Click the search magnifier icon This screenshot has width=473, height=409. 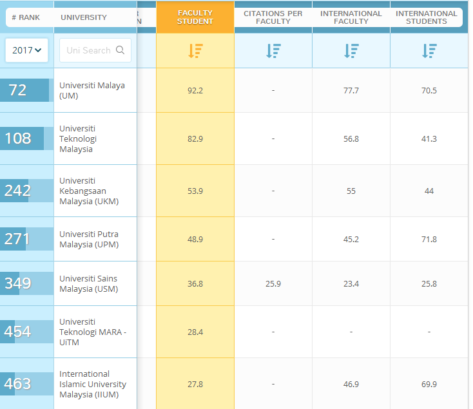[x=120, y=50]
